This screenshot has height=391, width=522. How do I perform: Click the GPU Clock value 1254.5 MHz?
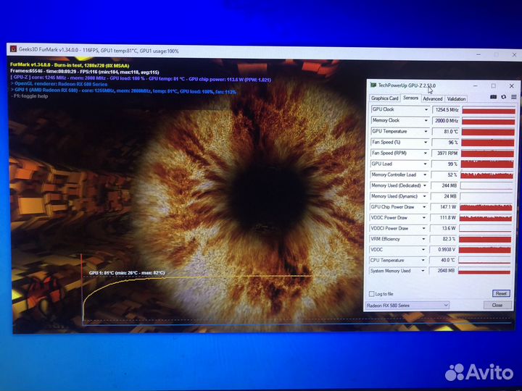[x=446, y=110]
